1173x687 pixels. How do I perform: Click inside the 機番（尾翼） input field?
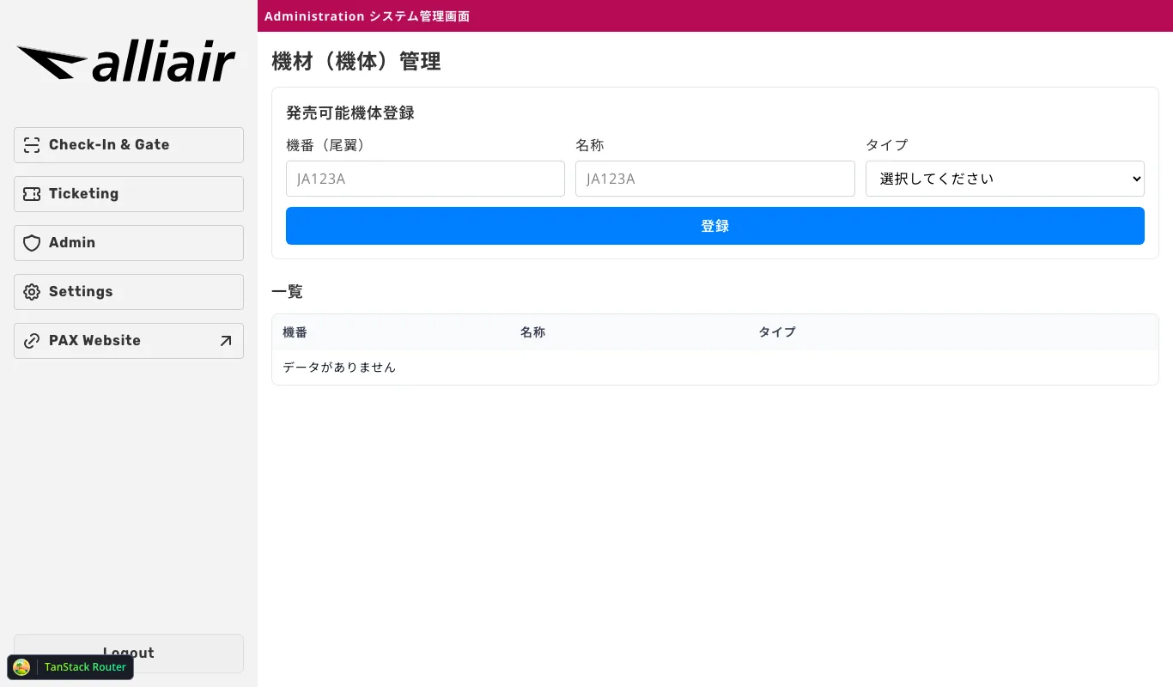425,179
